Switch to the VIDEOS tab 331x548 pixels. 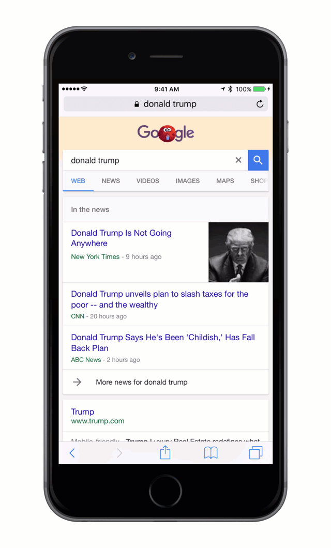click(x=147, y=181)
